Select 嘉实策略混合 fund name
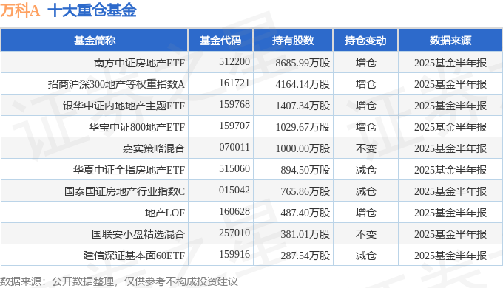Image resolution: width=503 pixels, height=288 pixels. point(154,148)
